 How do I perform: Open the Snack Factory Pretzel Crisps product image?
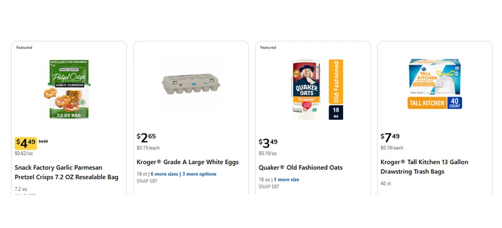point(69,90)
